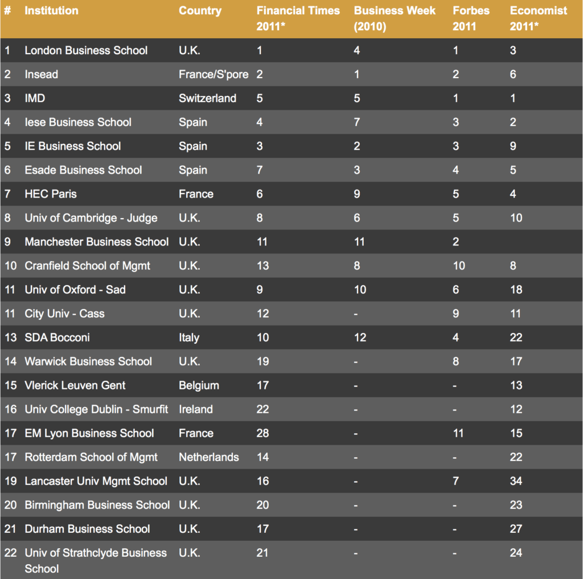Select the Insead institution name
583x579 pixels.
[41, 75]
